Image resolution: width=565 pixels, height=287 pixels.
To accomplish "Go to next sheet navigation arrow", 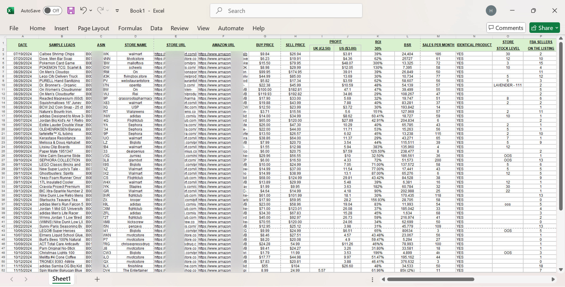I will [x=26, y=279].
